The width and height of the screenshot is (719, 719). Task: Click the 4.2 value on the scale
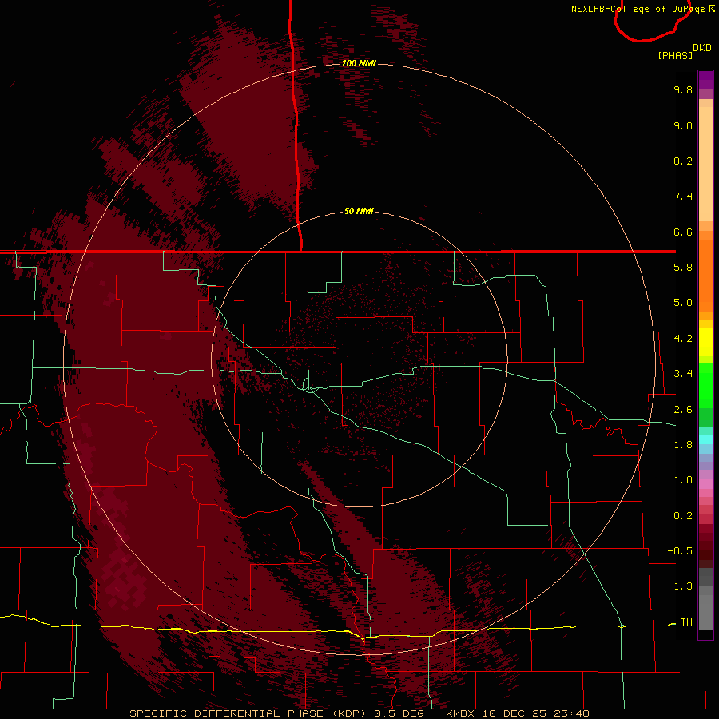click(683, 339)
